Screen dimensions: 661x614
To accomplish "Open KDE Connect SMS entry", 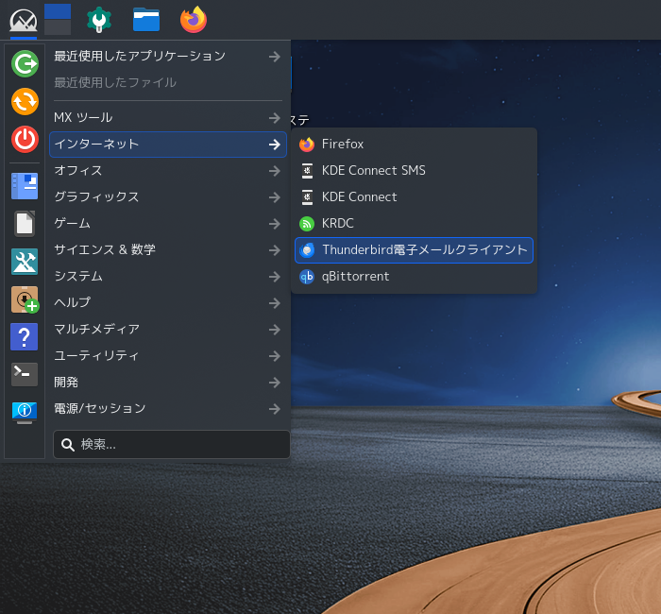I will [414, 170].
